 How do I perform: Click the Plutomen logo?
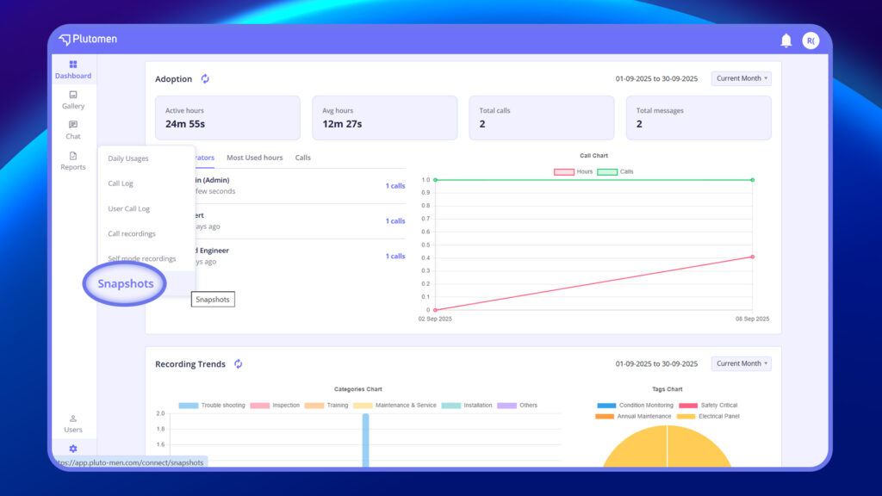89,40
